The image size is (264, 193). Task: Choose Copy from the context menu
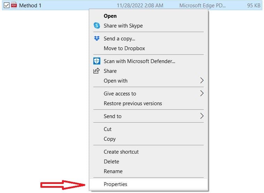tap(148, 139)
